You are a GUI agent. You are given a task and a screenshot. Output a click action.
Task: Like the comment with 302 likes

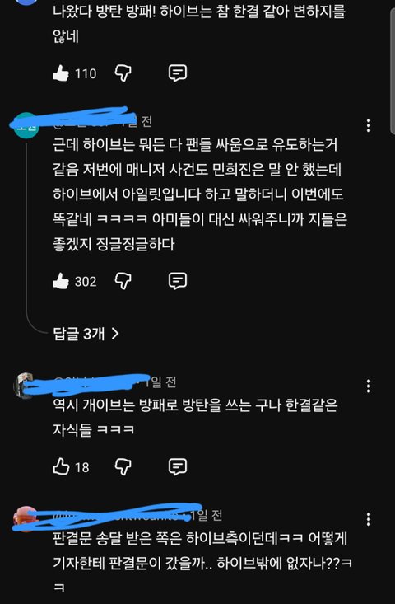point(61,281)
